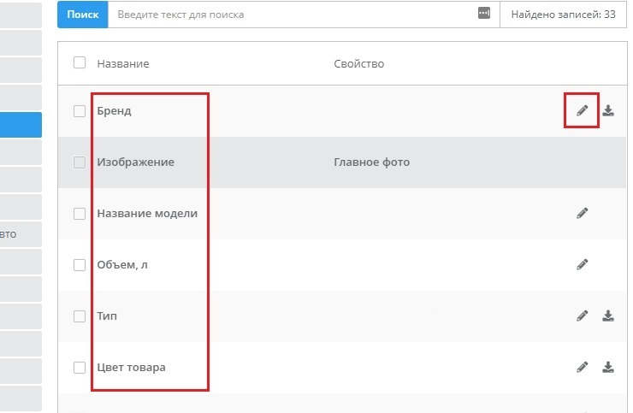The image size is (633, 413).
Task: Download the Тип row data
Action: coord(608,316)
